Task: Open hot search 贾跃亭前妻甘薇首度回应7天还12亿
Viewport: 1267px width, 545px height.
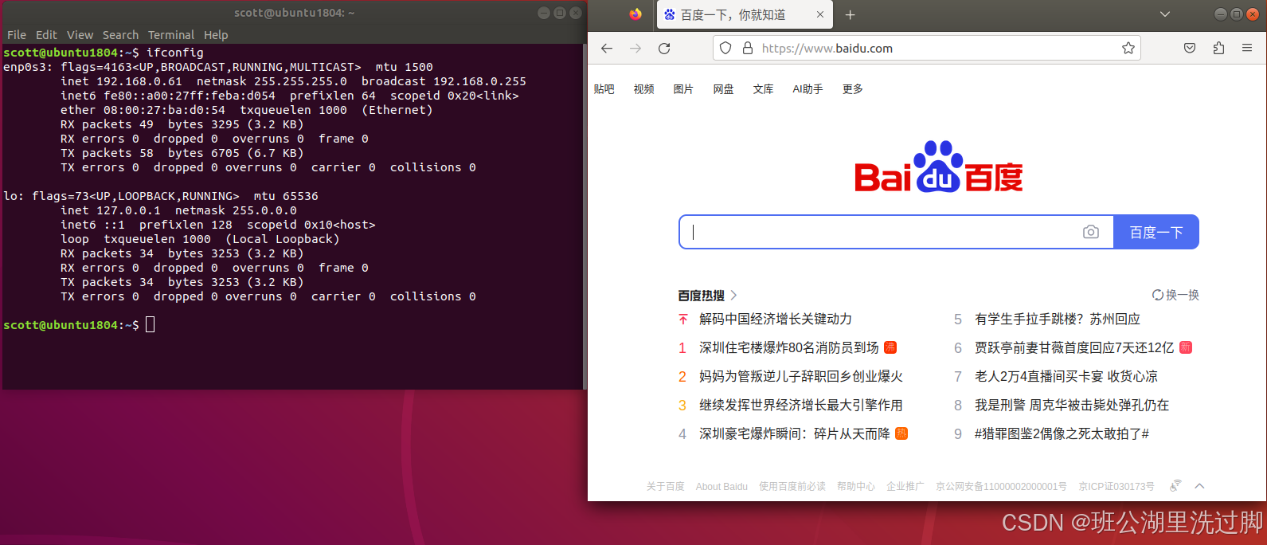Action: (1074, 347)
